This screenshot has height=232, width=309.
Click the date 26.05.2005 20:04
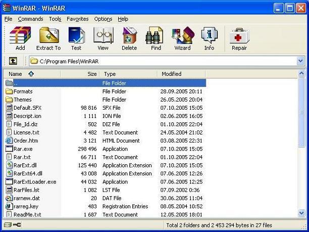181,100
